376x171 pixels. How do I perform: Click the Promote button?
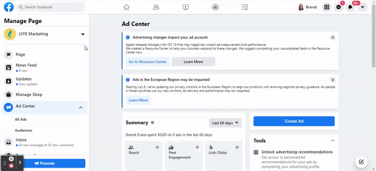pos(45,164)
